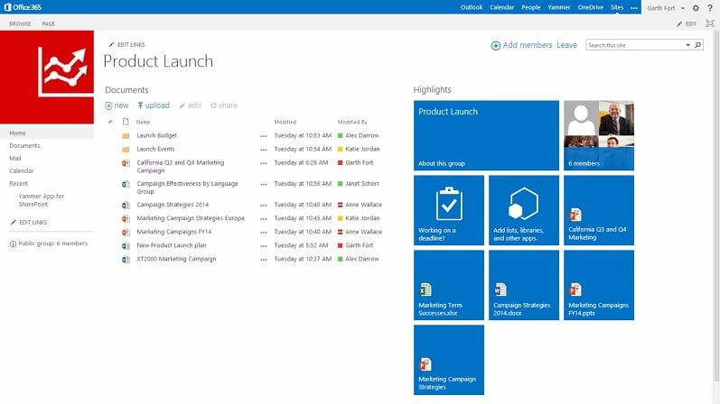Open Campaign Strategies 2014.docx tile
This screenshot has width=720, height=404.
(523, 285)
